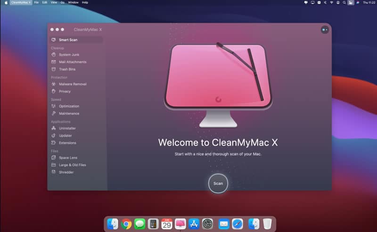
Task: Open System Preferences from the Dock
Action: coord(207,224)
